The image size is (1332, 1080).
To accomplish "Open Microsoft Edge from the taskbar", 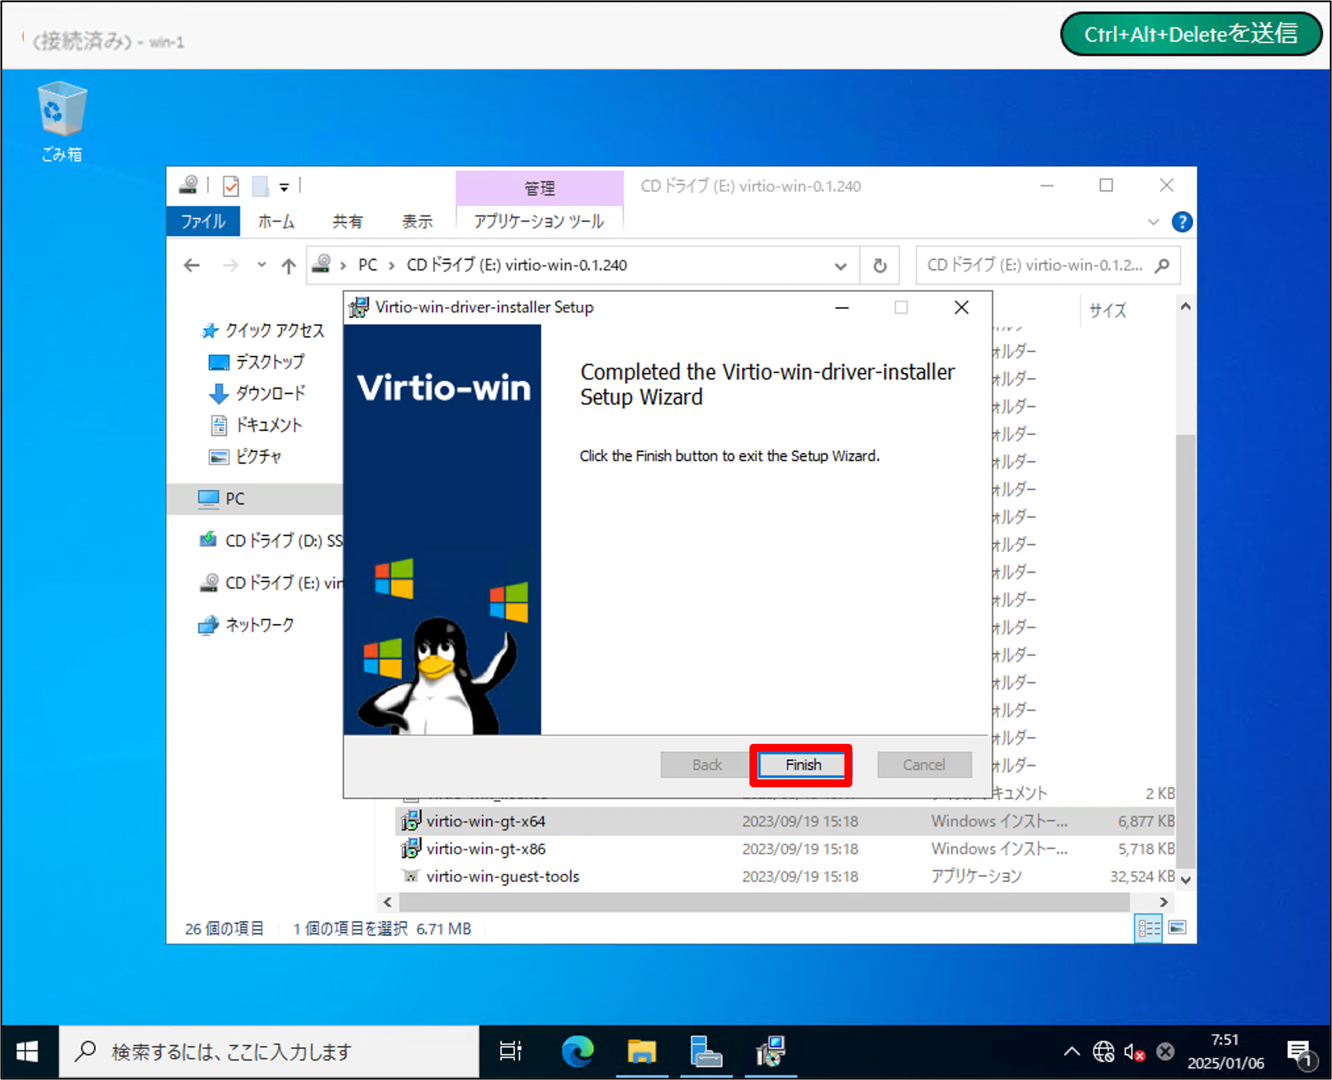I will 577,1052.
